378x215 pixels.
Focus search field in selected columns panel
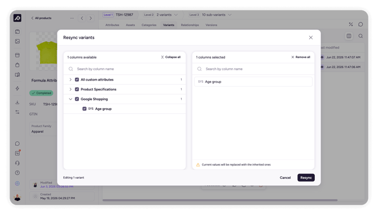coord(253,69)
